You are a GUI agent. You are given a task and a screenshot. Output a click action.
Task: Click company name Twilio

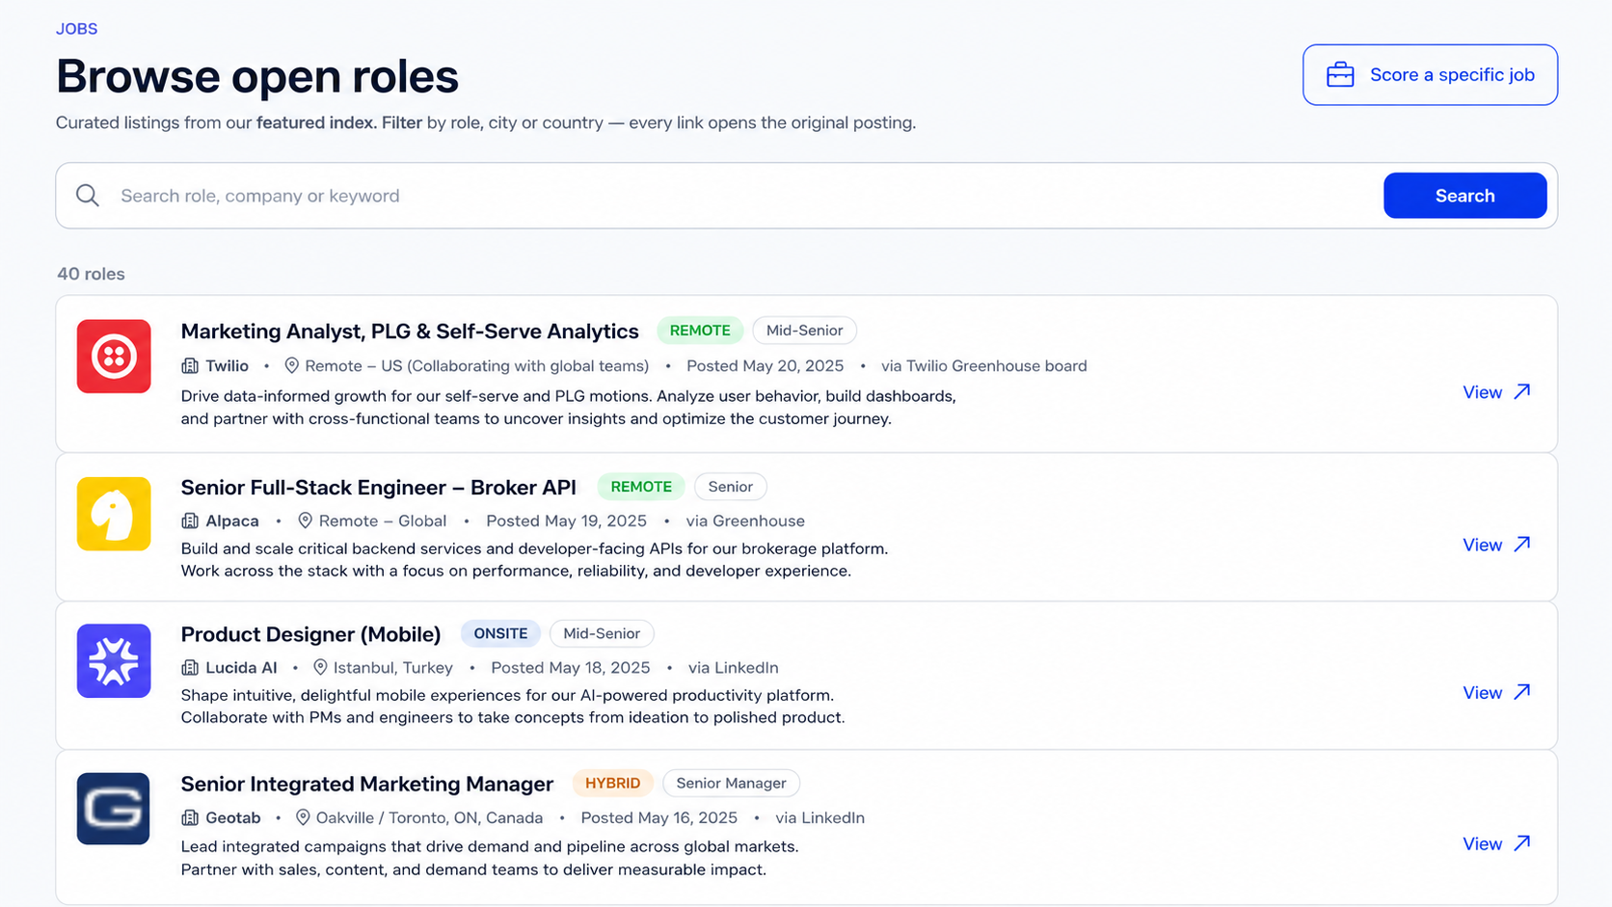point(227,366)
